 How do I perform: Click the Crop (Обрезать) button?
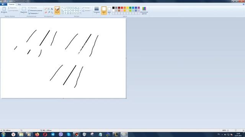point(33,8)
